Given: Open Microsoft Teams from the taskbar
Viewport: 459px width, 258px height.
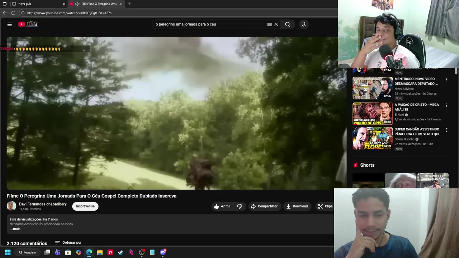Looking at the screenshot, I should click(x=57, y=252).
